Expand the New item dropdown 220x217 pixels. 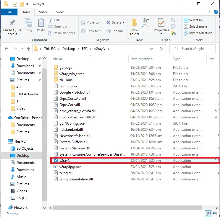[x=145, y=20]
